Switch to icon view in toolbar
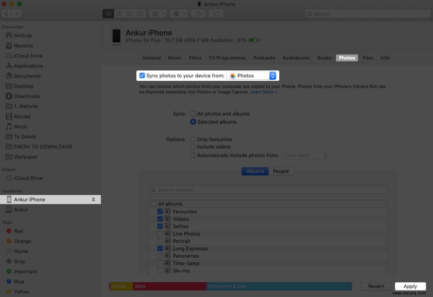The image size is (433, 297). click(x=108, y=13)
